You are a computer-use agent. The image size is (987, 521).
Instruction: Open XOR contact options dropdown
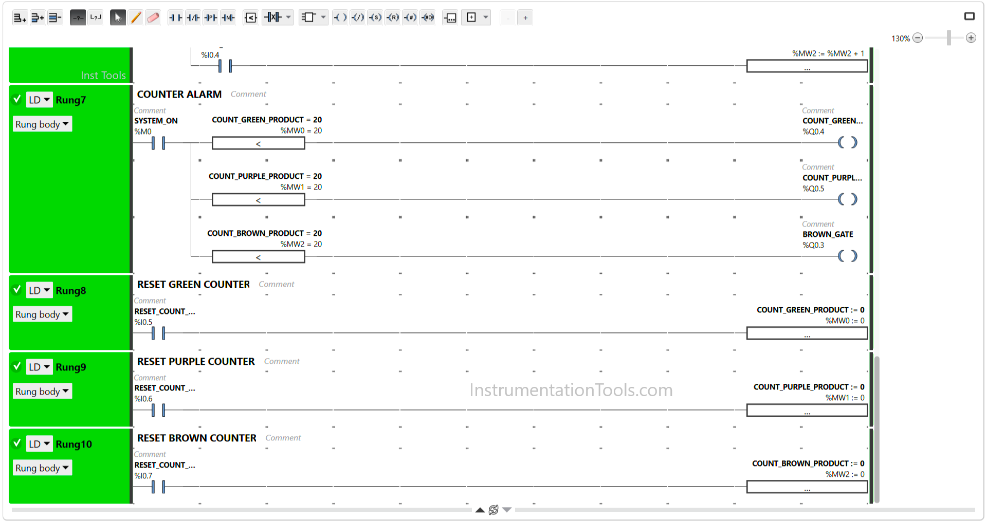click(x=288, y=17)
